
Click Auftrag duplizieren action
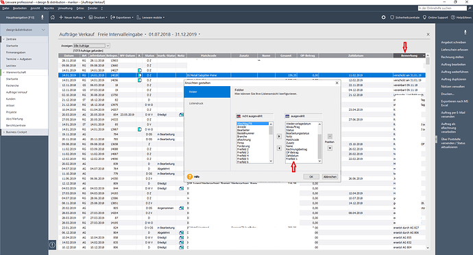(x=453, y=79)
